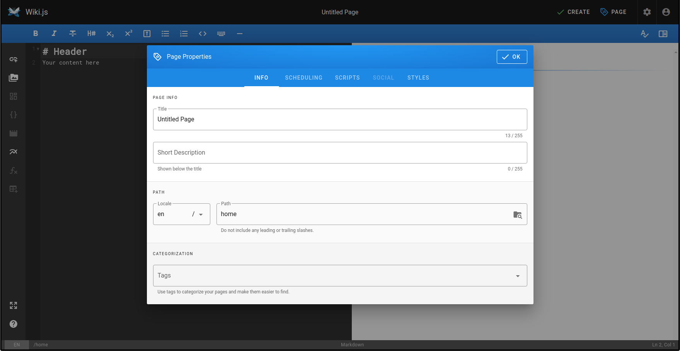The image size is (680, 351).
Task: Open the Insert Assets sidebar icon
Action: (14, 78)
